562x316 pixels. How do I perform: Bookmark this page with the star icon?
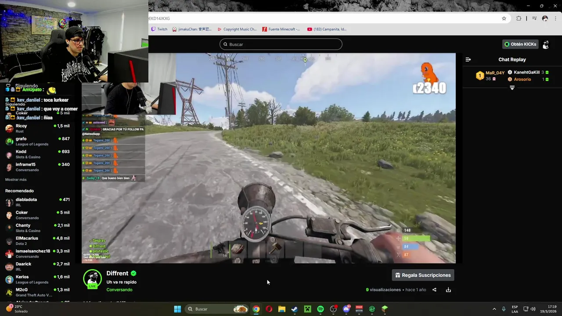tap(504, 18)
